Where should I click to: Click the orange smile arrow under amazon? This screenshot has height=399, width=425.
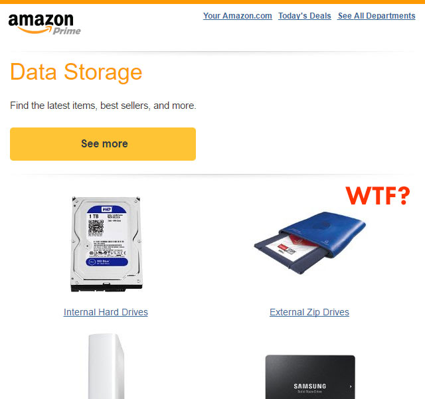click(35, 29)
